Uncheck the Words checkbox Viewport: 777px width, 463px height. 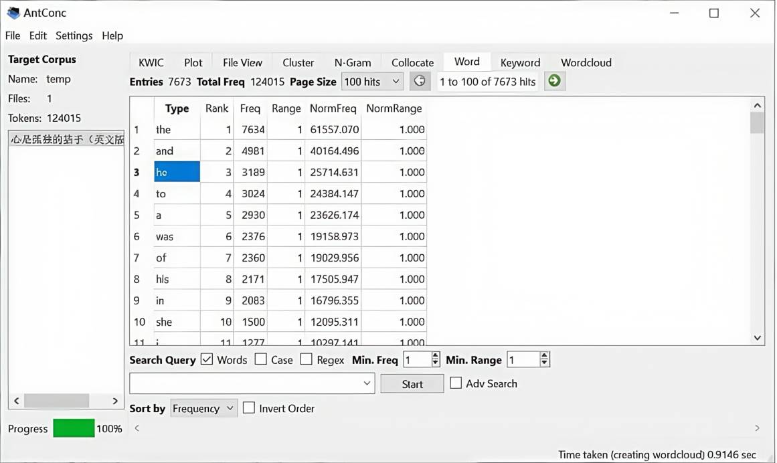click(x=207, y=360)
